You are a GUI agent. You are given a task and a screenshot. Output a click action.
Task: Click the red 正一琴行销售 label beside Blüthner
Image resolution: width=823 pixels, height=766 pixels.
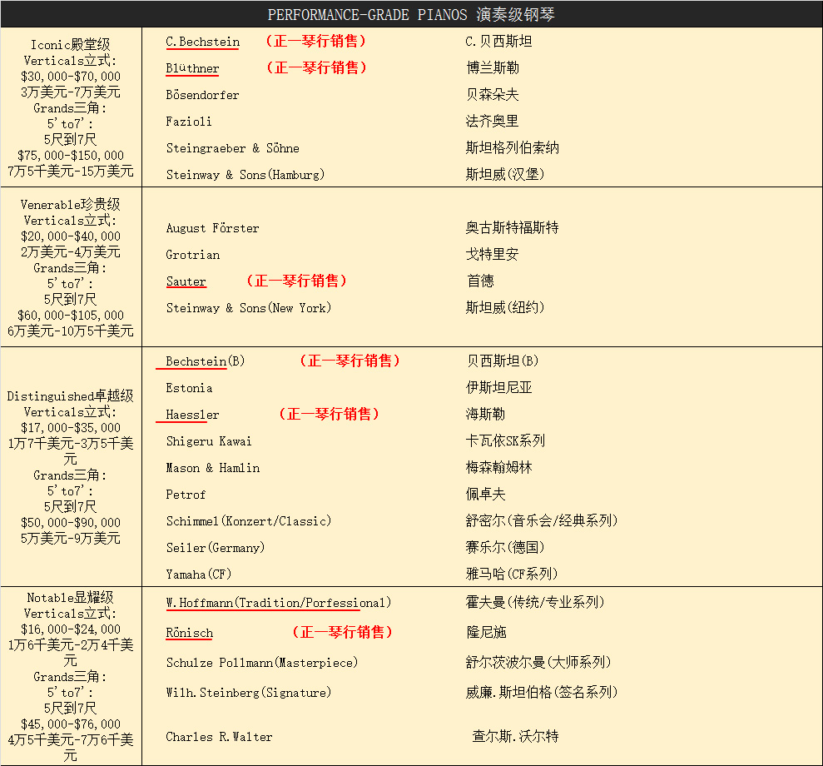[x=316, y=68]
